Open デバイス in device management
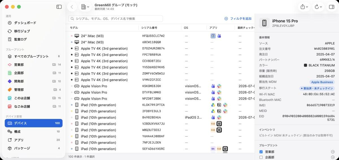Viewport: 339px width, 160px height. pos(34,123)
